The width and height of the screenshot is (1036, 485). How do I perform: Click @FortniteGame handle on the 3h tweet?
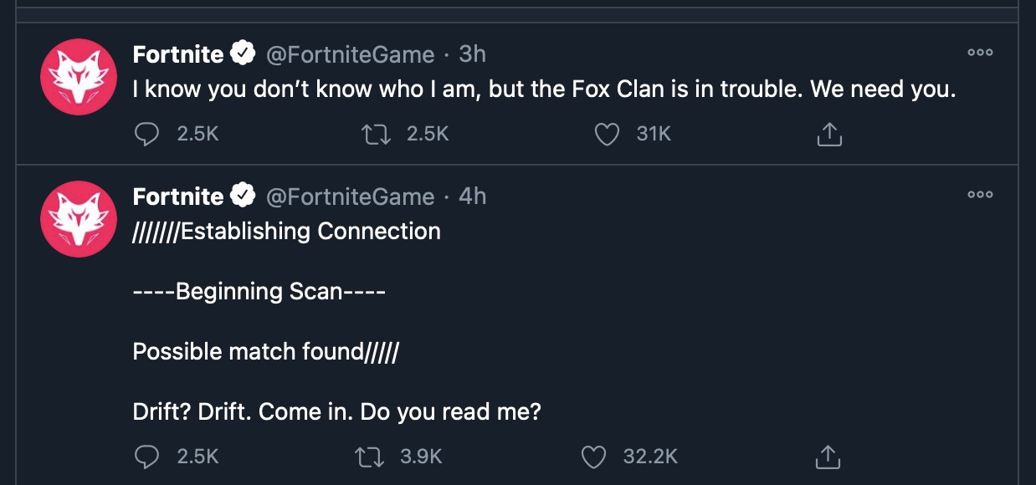coord(350,54)
